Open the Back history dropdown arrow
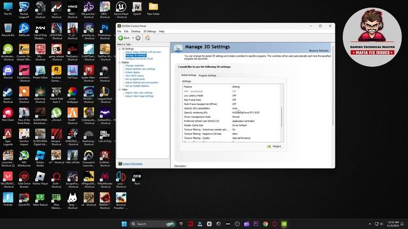 click(133, 38)
